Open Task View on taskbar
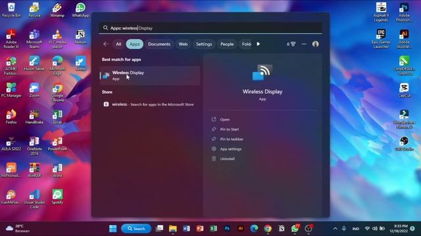The height and width of the screenshot is (236, 421). pos(159,229)
